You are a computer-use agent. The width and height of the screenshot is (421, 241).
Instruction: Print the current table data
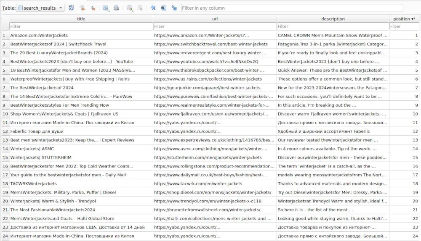[x=116, y=8]
